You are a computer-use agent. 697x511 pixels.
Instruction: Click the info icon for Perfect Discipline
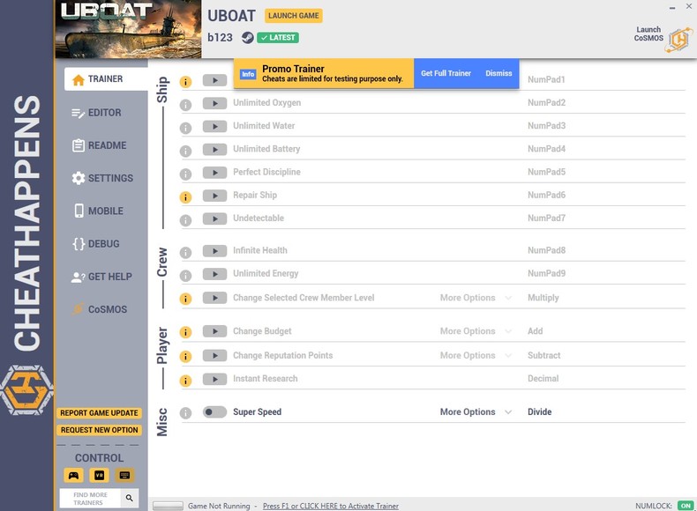[185, 174]
